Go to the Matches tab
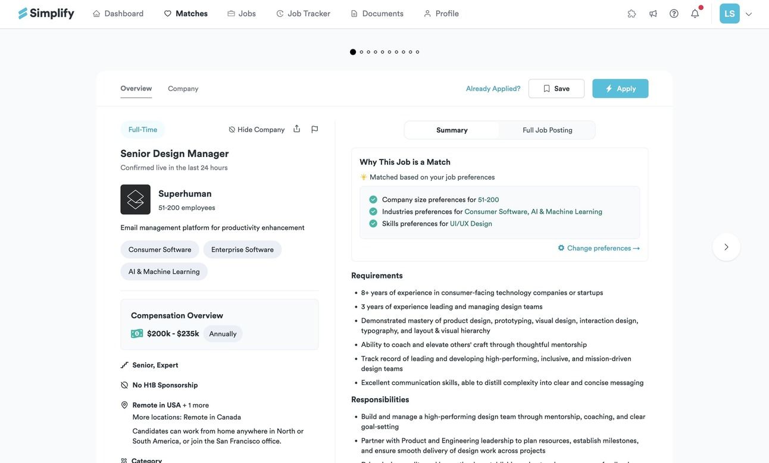The image size is (769, 463). (x=186, y=14)
